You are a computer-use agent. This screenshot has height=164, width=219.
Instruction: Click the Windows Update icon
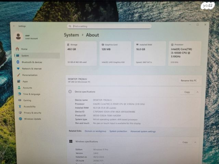(21, 119)
